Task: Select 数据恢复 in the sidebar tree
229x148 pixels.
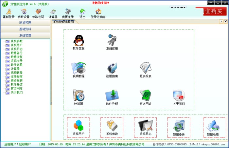Action: pos(16,57)
